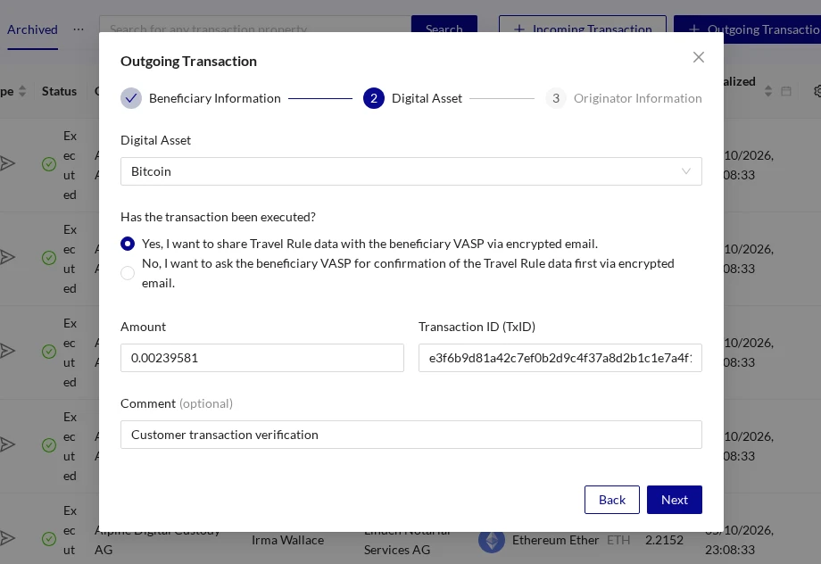Choose No, ask beneficiary VASP confirmation option

tap(128, 273)
